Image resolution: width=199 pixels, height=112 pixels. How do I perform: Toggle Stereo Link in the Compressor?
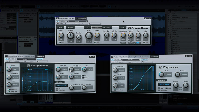point(9,91)
